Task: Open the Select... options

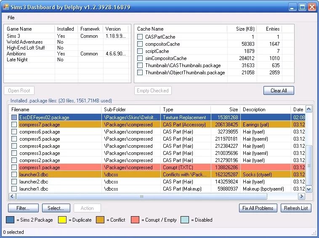Action: tap(56, 208)
